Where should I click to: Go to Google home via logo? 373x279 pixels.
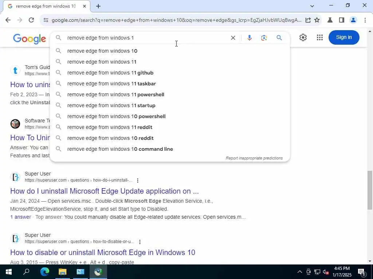30,39
